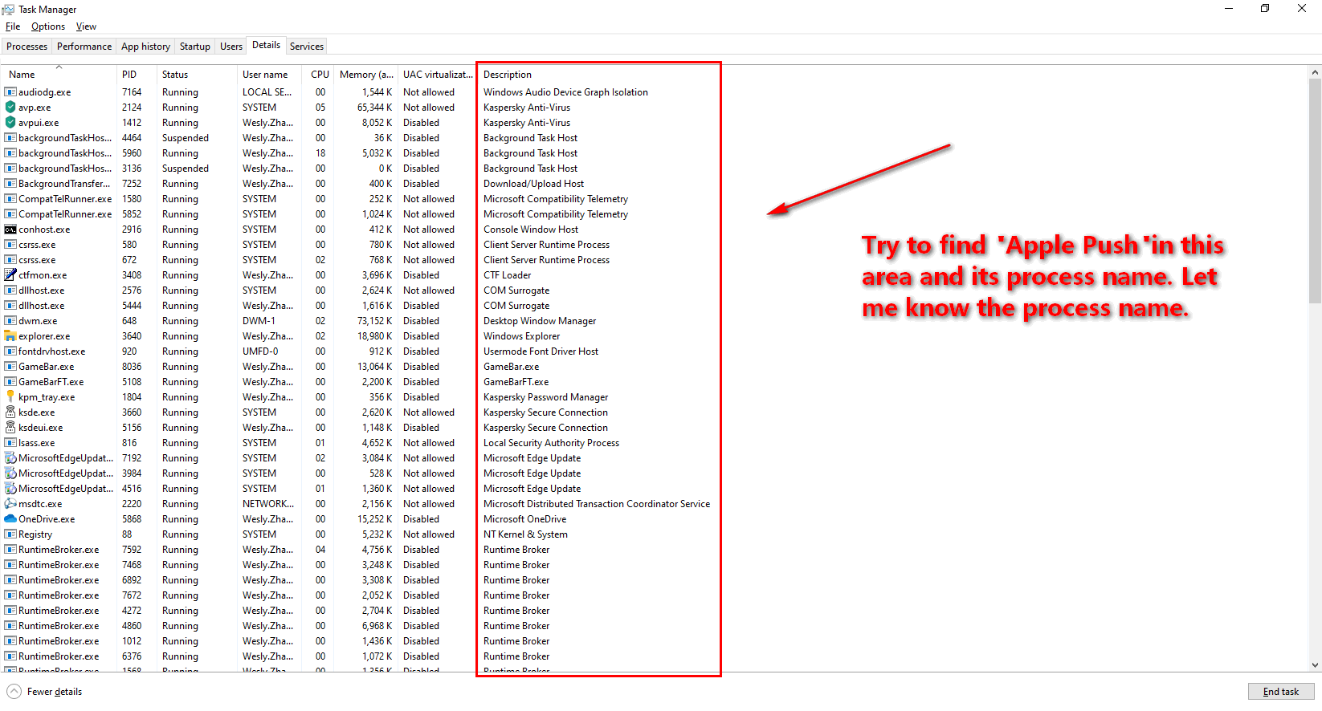Click the scrollbar down arrow
The image size is (1322, 711).
pos(1315,665)
